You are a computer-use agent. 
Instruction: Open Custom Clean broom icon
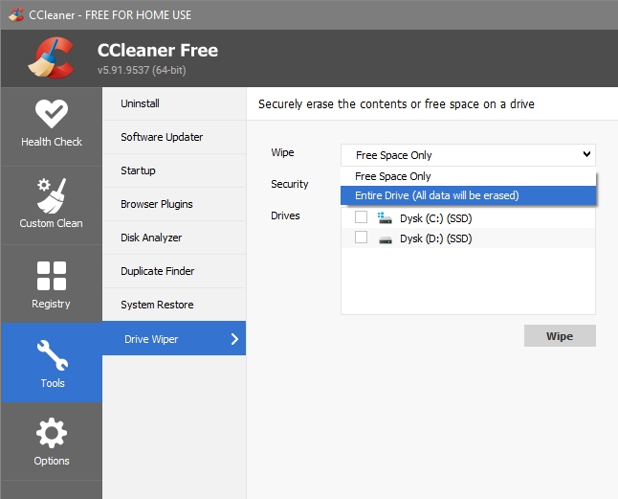pos(52,195)
